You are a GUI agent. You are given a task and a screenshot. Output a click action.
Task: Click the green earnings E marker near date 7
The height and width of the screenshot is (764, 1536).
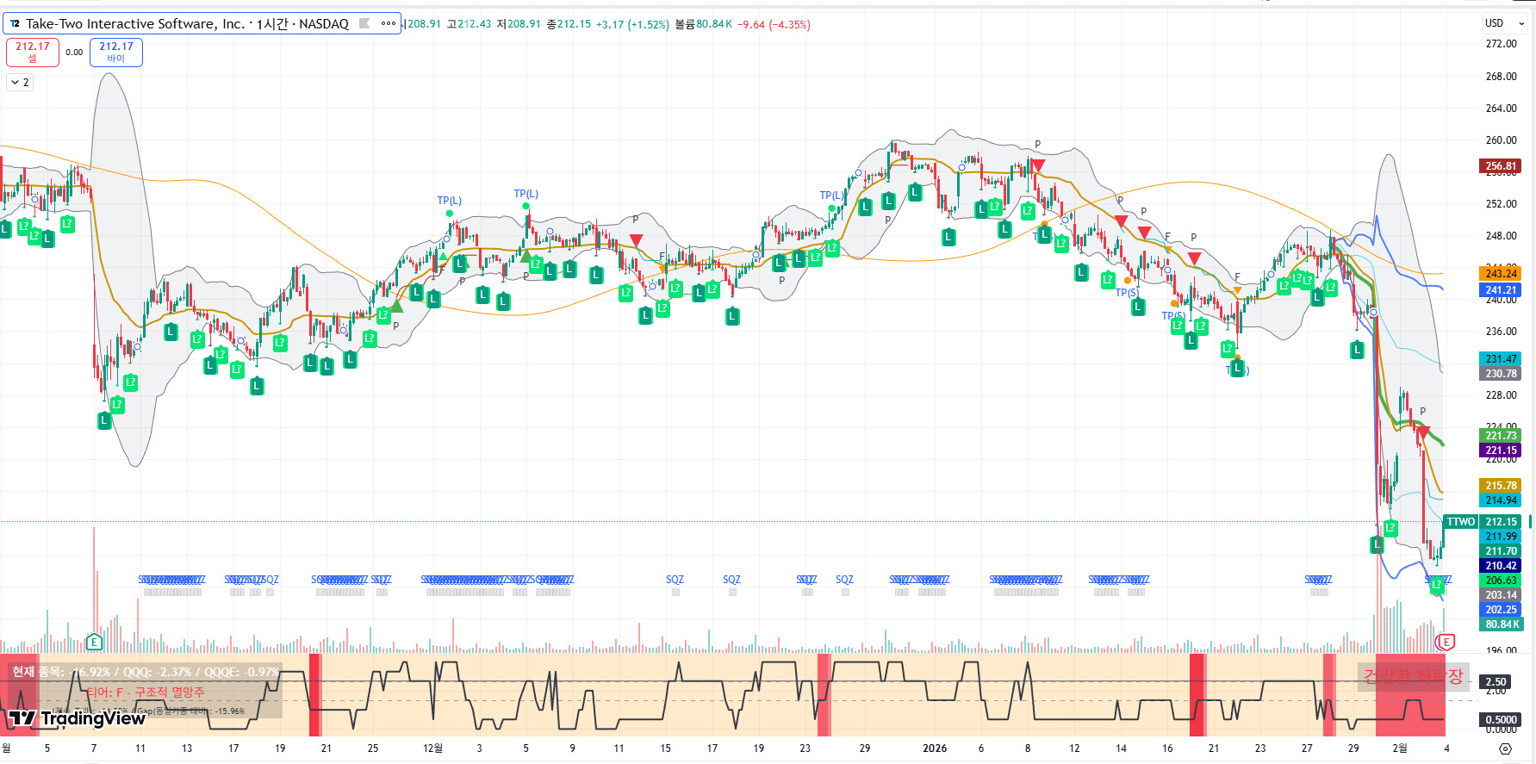(x=94, y=642)
